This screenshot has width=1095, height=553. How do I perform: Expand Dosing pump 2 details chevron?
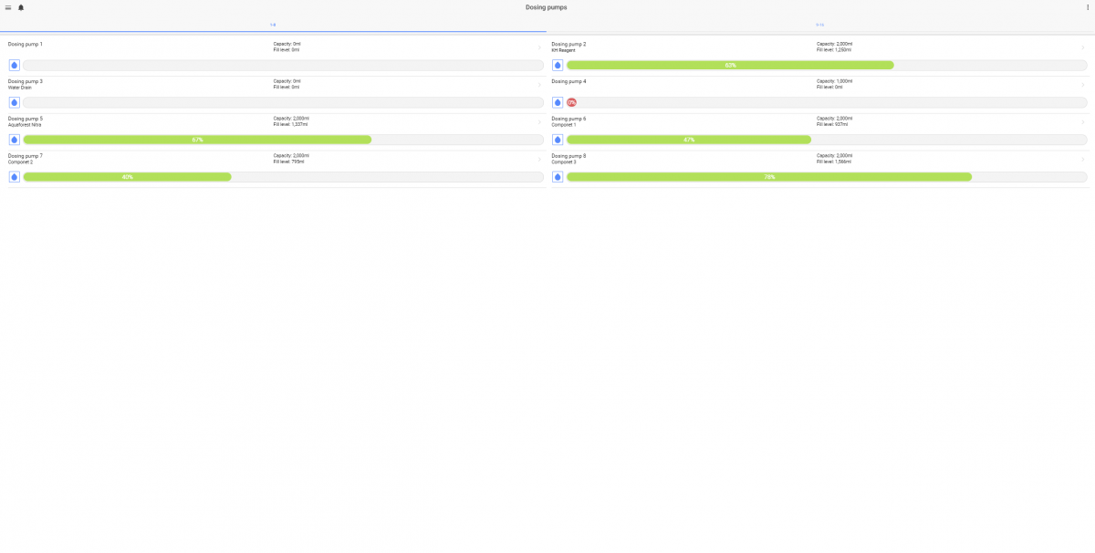coord(1083,47)
